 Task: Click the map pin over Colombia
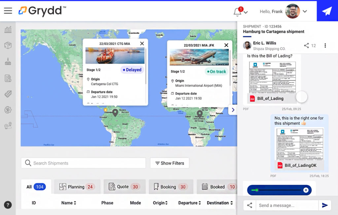(115, 112)
